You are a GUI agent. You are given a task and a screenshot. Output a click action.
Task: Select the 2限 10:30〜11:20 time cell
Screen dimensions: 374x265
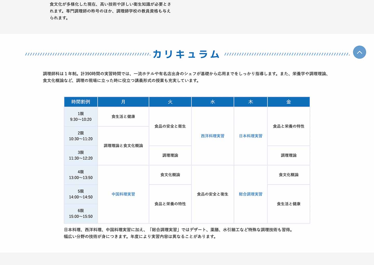tap(81, 136)
